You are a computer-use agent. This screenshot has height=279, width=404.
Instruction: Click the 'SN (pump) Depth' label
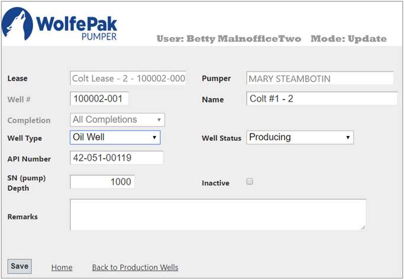(27, 183)
